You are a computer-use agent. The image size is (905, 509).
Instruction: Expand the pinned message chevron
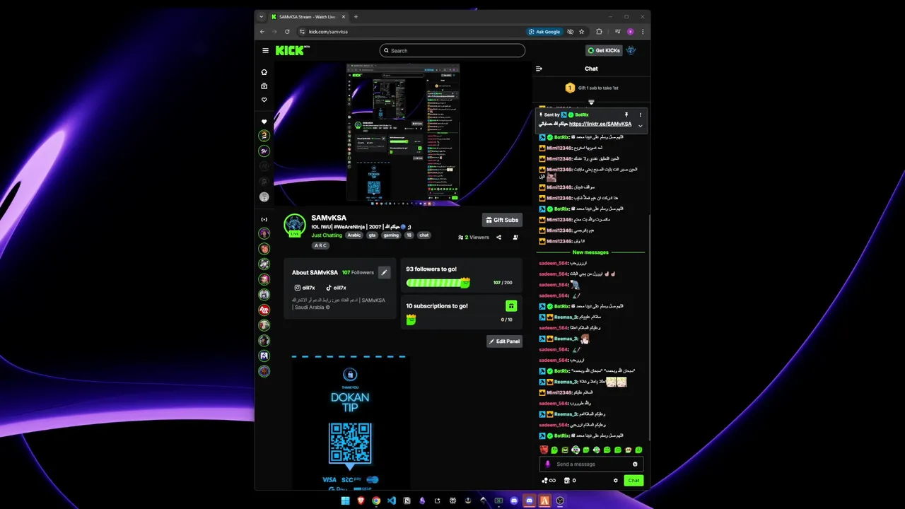(x=641, y=126)
